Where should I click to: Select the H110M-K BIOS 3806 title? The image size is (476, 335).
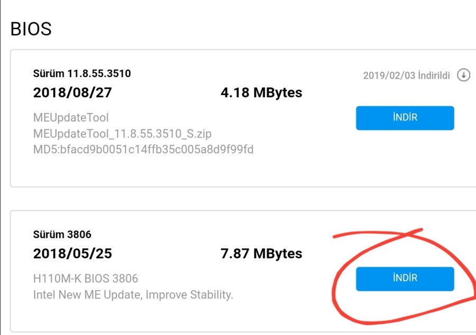click(86, 278)
